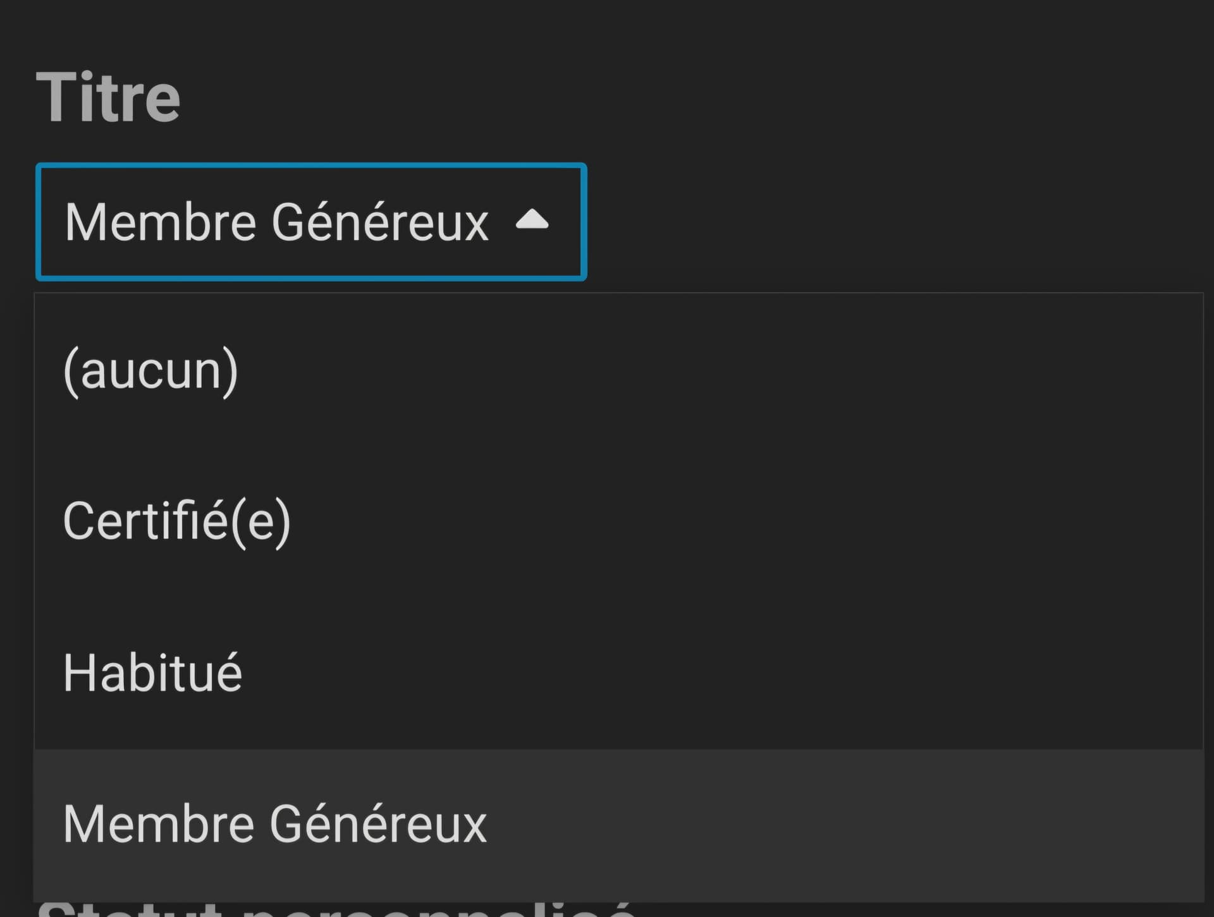Image resolution: width=1214 pixels, height=917 pixels.
Task: Click the Titre combo box field
Action: (311, 222)
